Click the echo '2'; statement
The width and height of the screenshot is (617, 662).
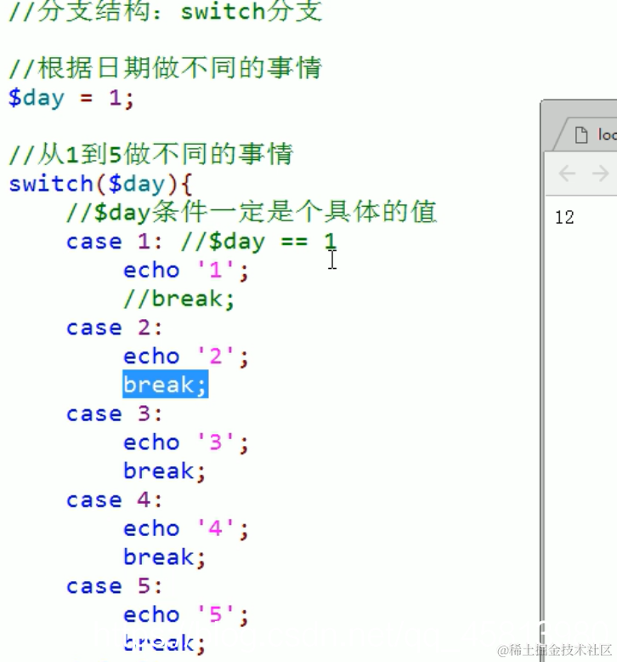(186, 357)
